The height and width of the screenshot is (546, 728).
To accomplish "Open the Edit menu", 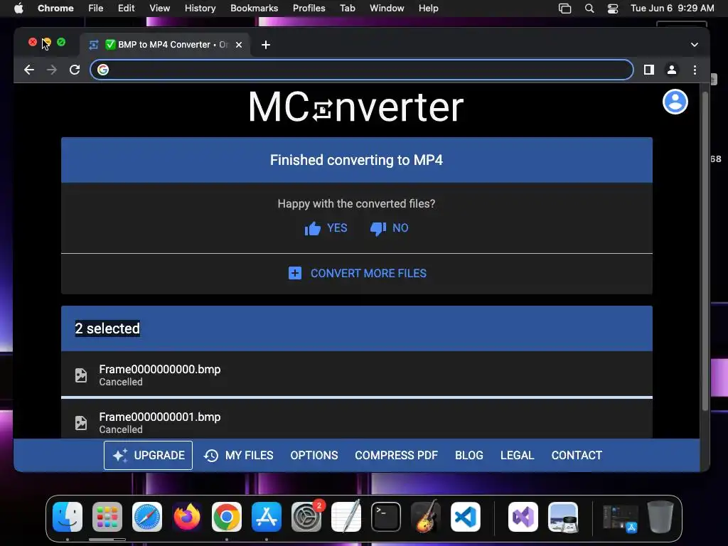I will coord(127,9).
